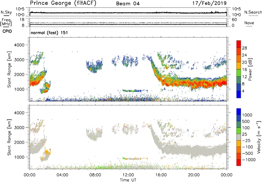Click the strong red backscatter band after 16:00

tap(194, 82)
